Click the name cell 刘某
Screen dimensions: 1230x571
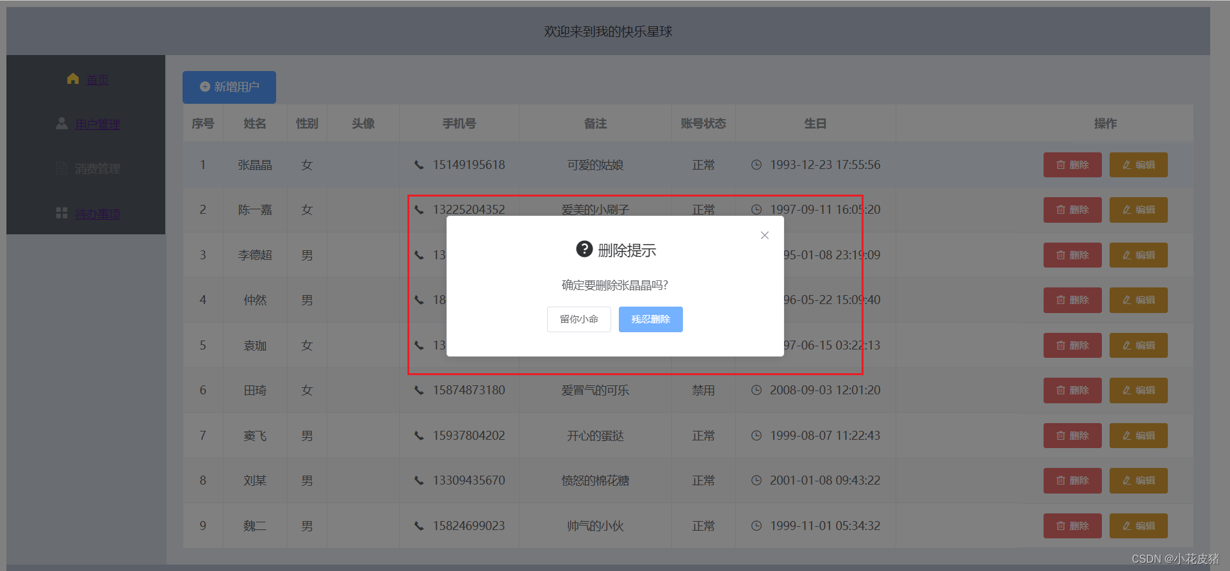(255, 481)
